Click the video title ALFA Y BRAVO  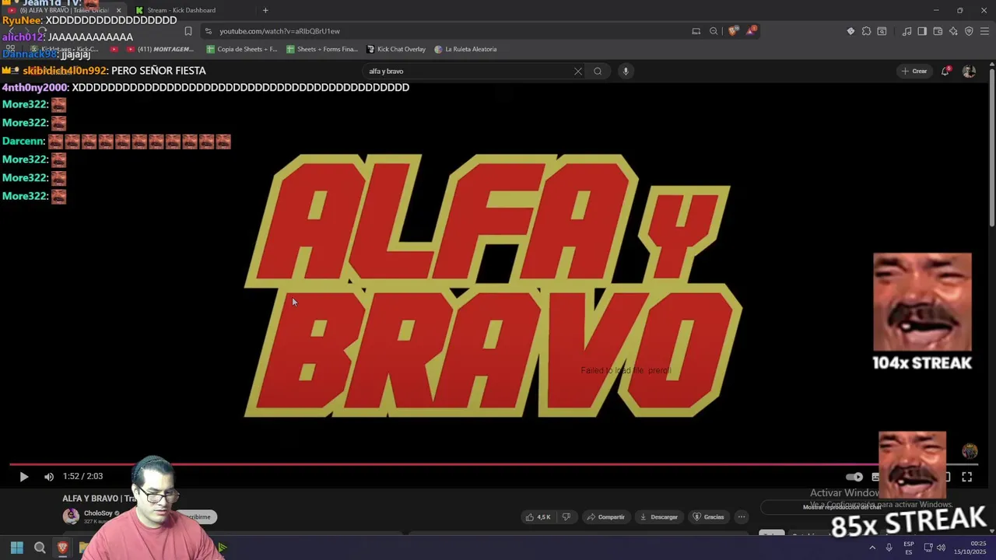point(98,499)
